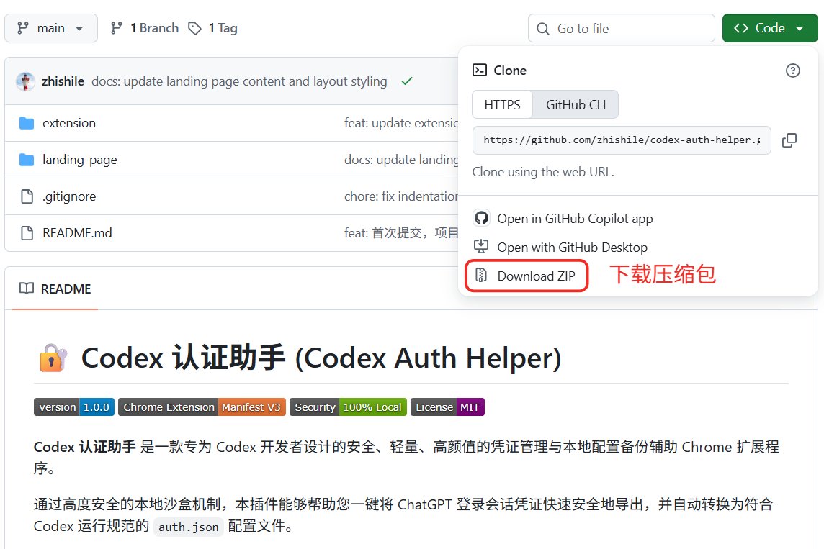
Task: Click the Chrome Extension Manifest V3 badge
Action: pos(202,407)
